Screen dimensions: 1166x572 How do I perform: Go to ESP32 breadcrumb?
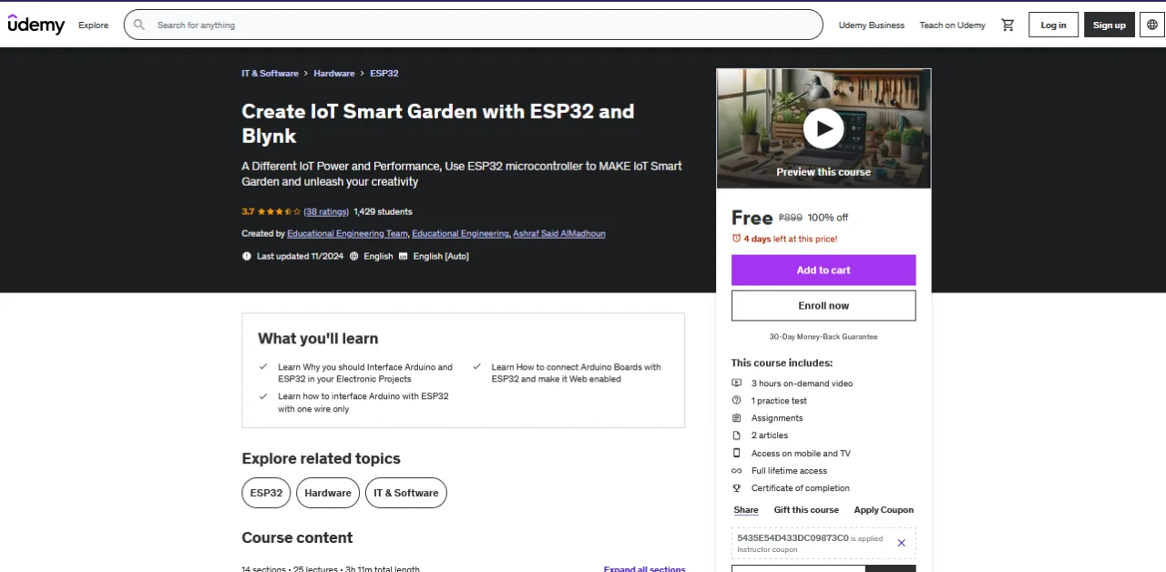pos(384,73)
